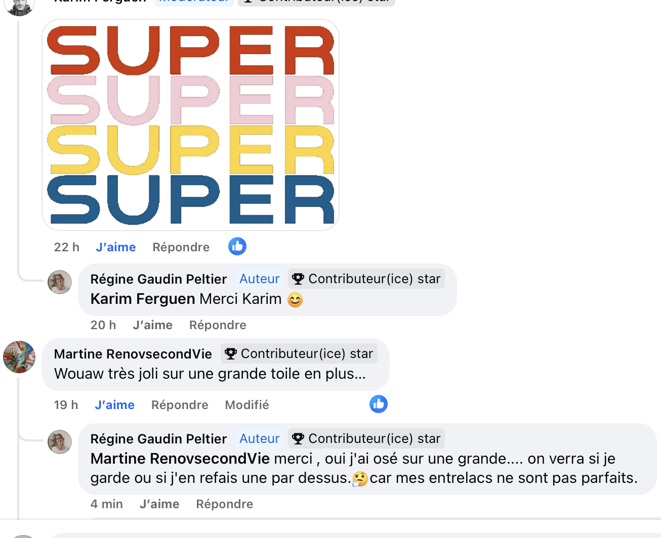Like the 4 min reply with J'aime

coord(159,504)
